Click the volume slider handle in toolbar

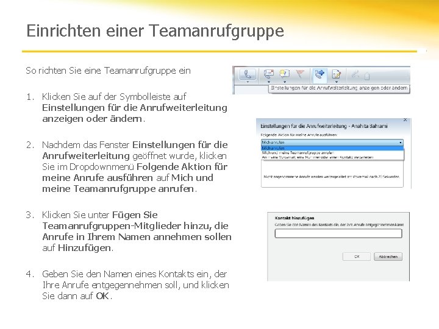point(367,76)
